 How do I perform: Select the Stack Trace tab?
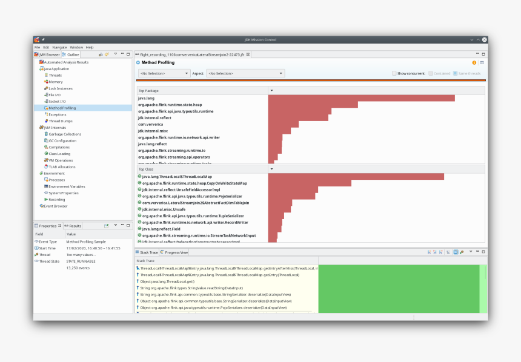(147, 252)
